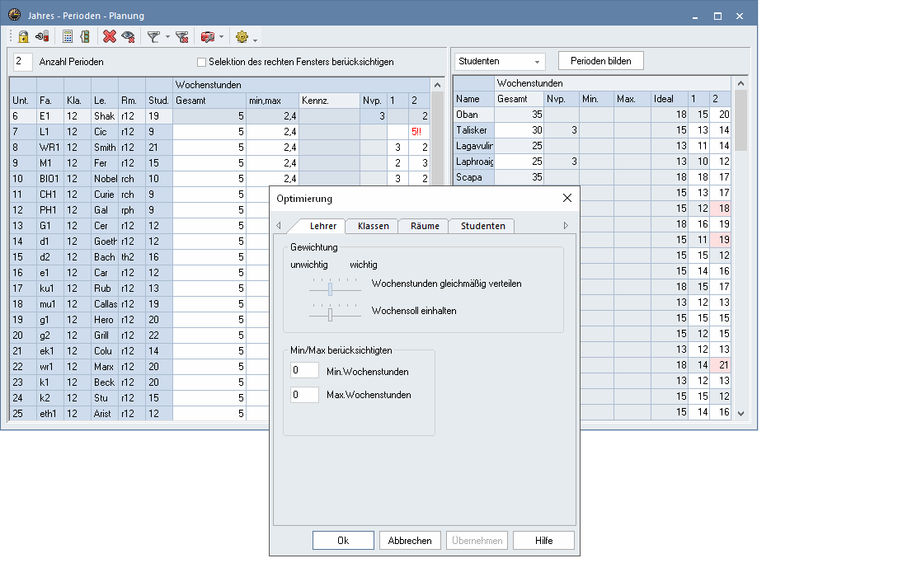The height and width of the screenshot is (577, 898).
Task: Switch to the Räume tab
Action: click(x=425, y=226)
